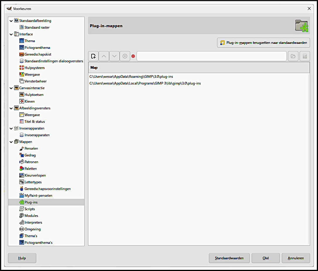The image size is (318, 271).
Task: Open Weergave under Interface
Action: 32,74
